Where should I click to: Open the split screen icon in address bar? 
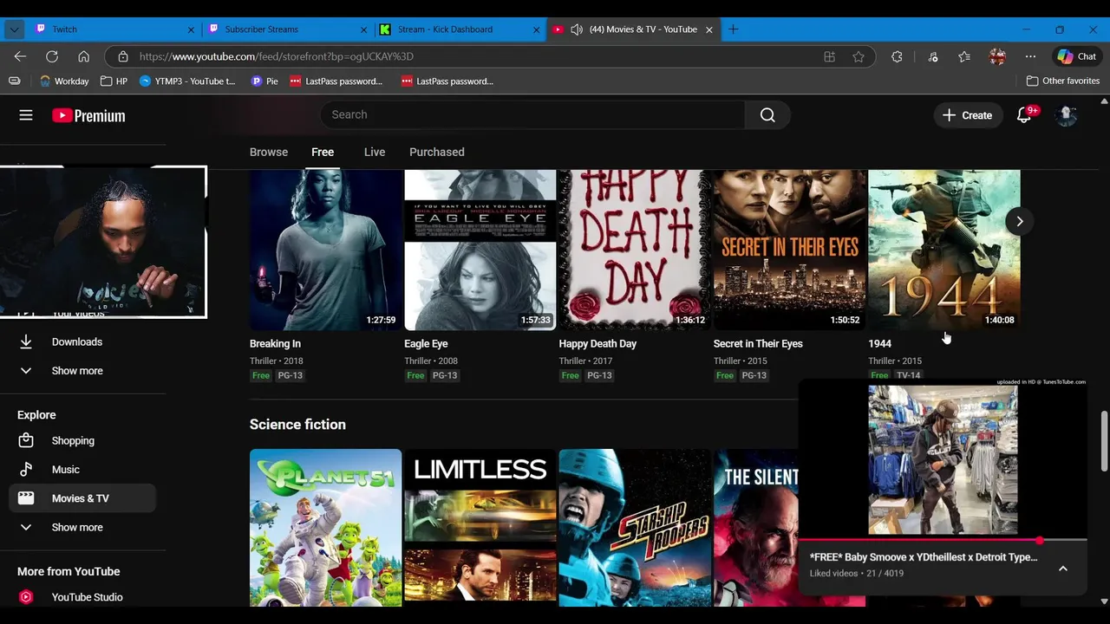[829, 56]
